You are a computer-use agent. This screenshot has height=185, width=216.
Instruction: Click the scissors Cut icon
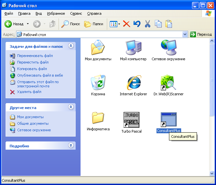click(148, 24)
